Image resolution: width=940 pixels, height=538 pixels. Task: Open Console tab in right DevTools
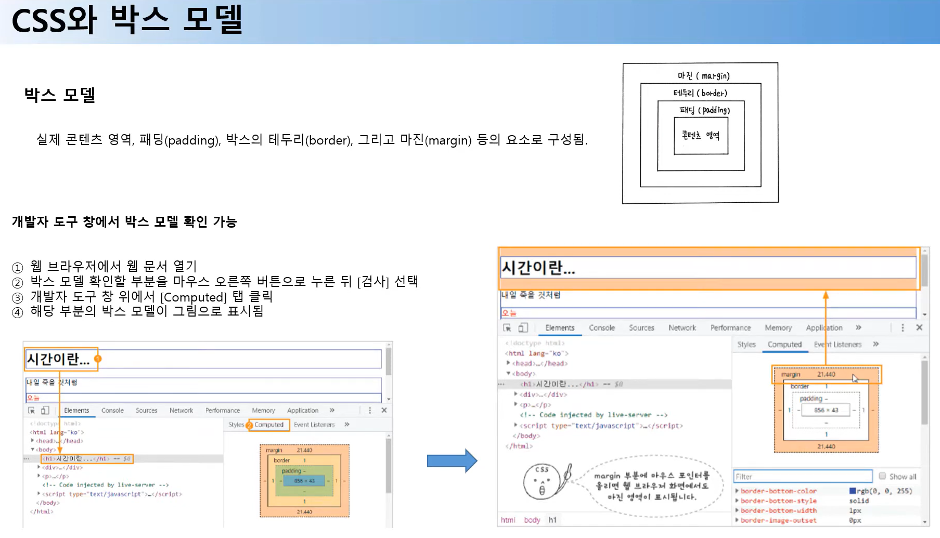(x=602, y=328)
